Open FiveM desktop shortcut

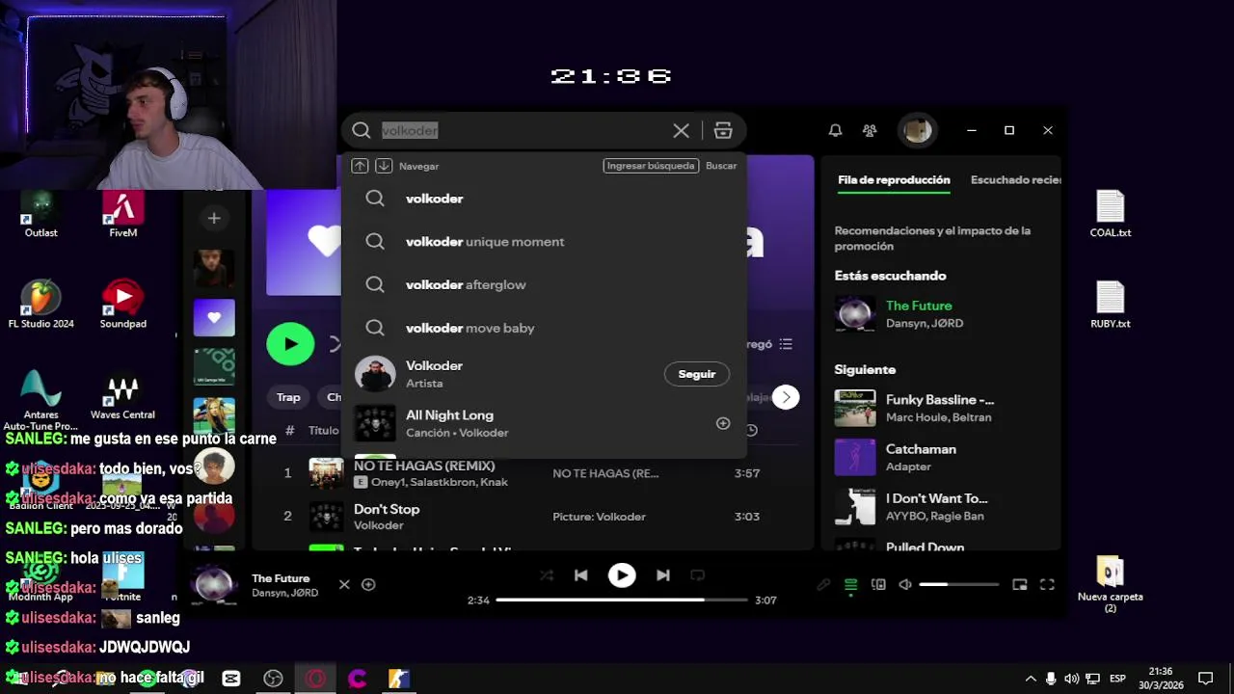coord(123,214)
